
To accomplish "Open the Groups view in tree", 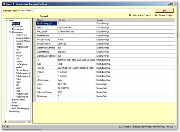I will pyautogui.click(x=15, y=106).
